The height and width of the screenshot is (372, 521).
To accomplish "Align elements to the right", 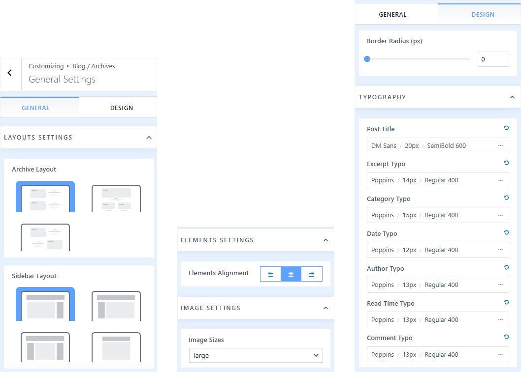I will (312, 274).
